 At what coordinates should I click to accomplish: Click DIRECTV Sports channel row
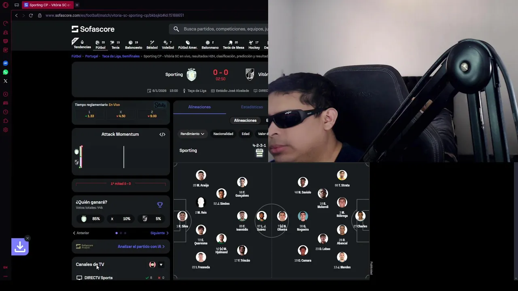pos(121,278)
